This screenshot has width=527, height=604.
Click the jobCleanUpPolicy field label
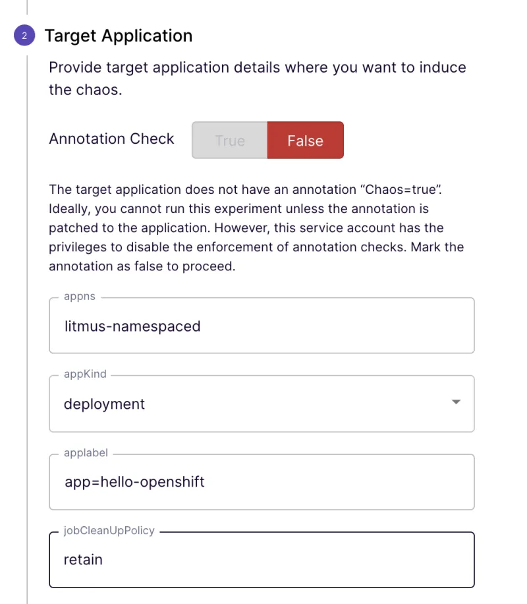(x=109, y=531)
